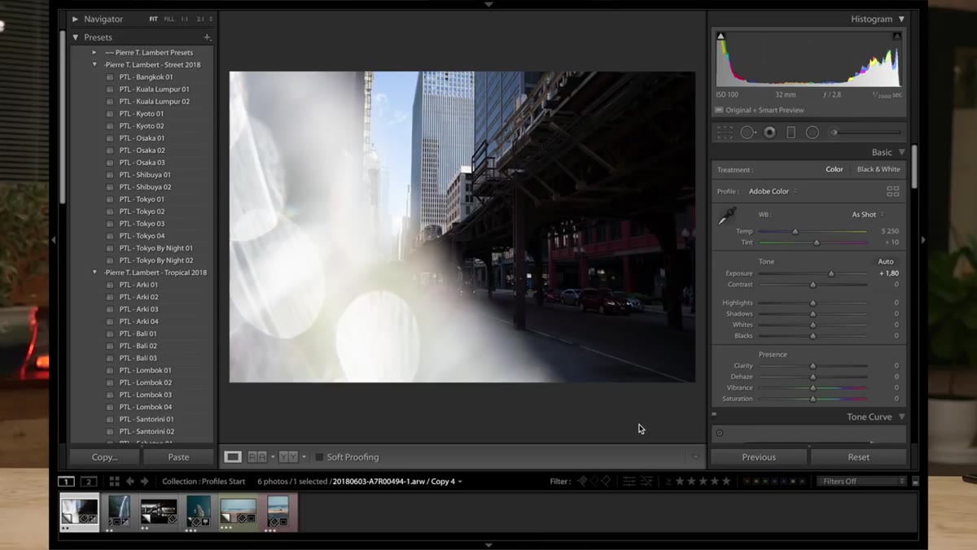977x550 pixels.
Task: Add a new preset with plus icon
Action: (x=207, y=37)
